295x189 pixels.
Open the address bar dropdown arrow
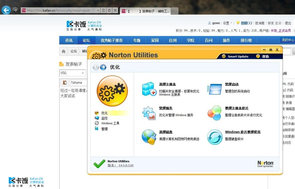coord(98,11)
